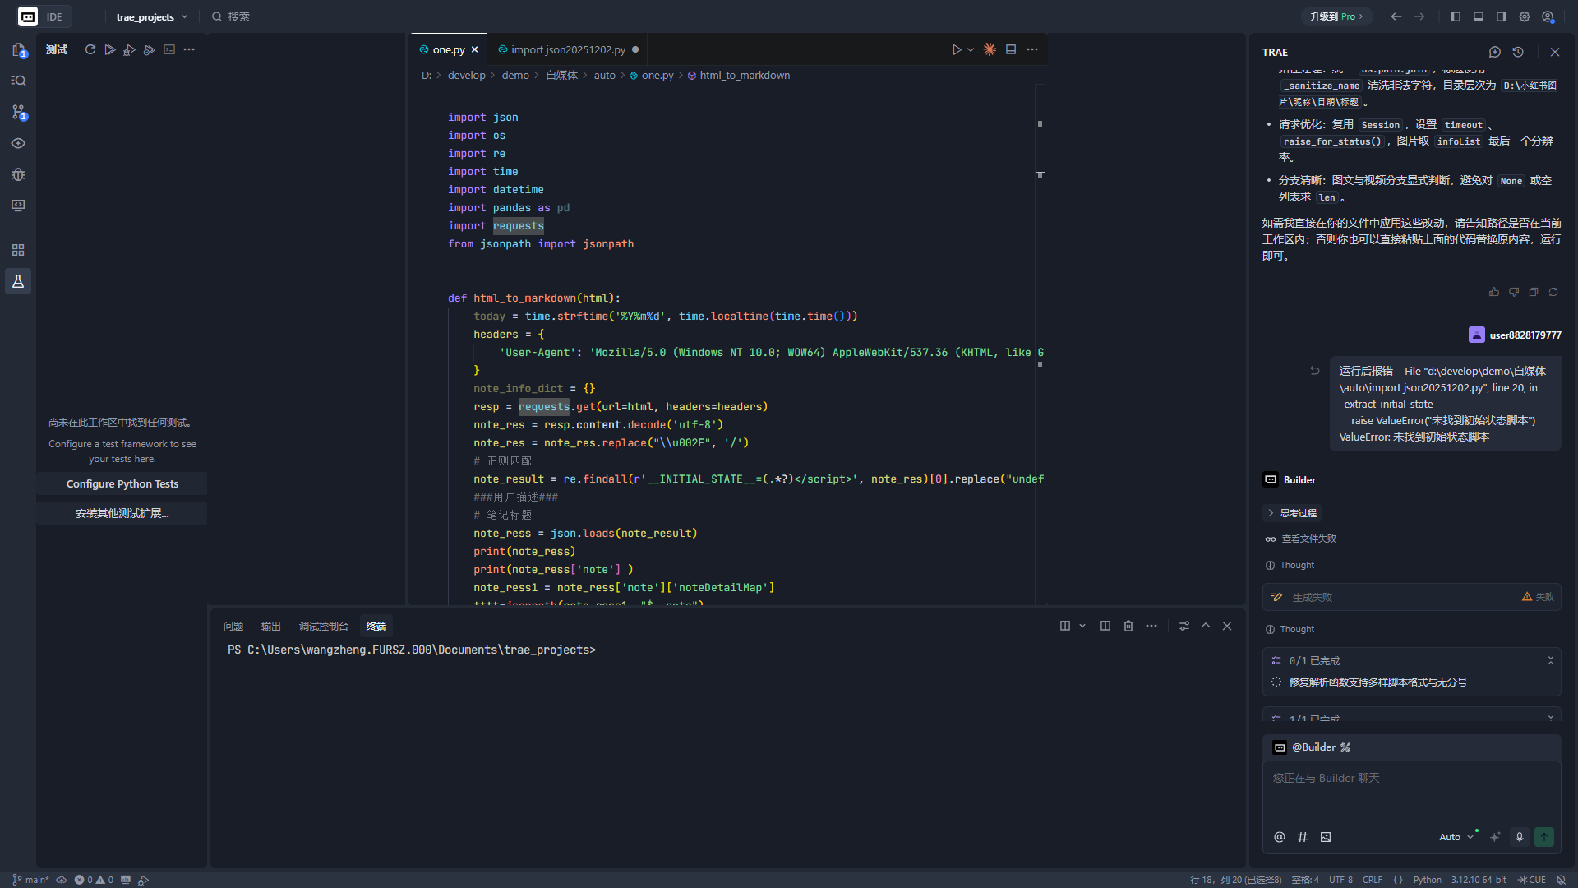Image resolution: width=1578 pixels, height=888 pixels.
Task: Toggle bottom panel layout visibility
Action: click(1479, 16)
